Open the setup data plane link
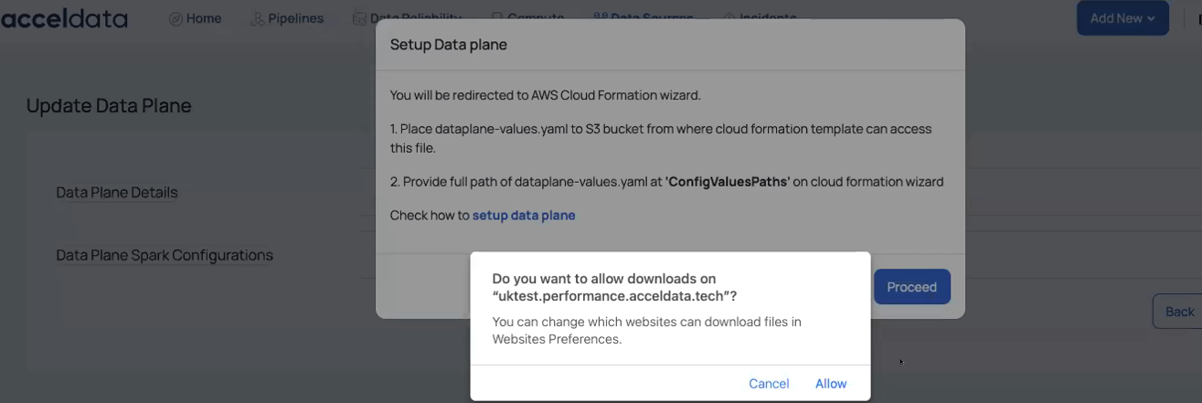The height and width of the screenshot is (403, 1202). (524, 216)
